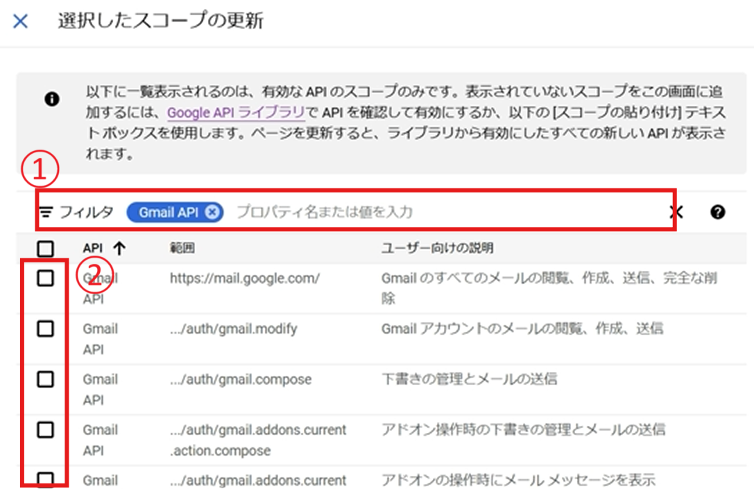The image size is (754, 489).
Task: Click the info icon in the notice banner
Action: (51, 99)
